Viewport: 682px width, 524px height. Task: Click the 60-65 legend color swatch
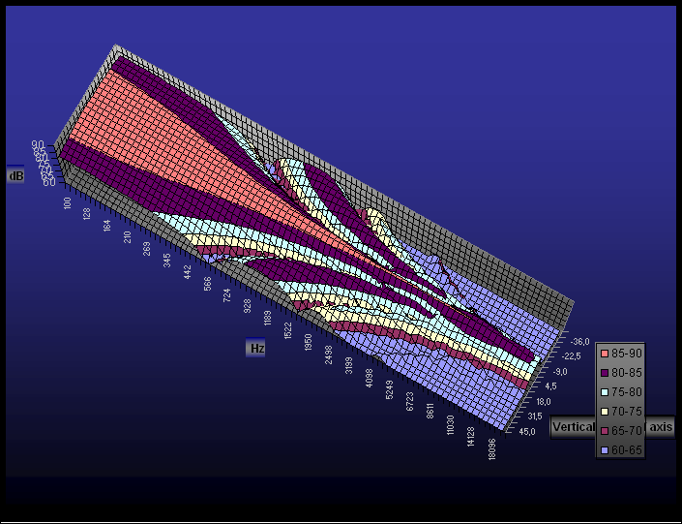[x=605, y=450]
